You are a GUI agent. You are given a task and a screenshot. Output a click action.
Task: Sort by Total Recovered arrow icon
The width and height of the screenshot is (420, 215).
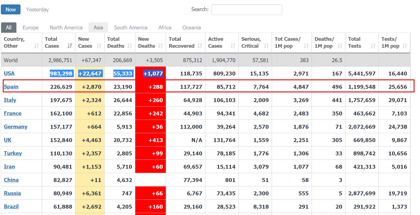tap(200, 46)
